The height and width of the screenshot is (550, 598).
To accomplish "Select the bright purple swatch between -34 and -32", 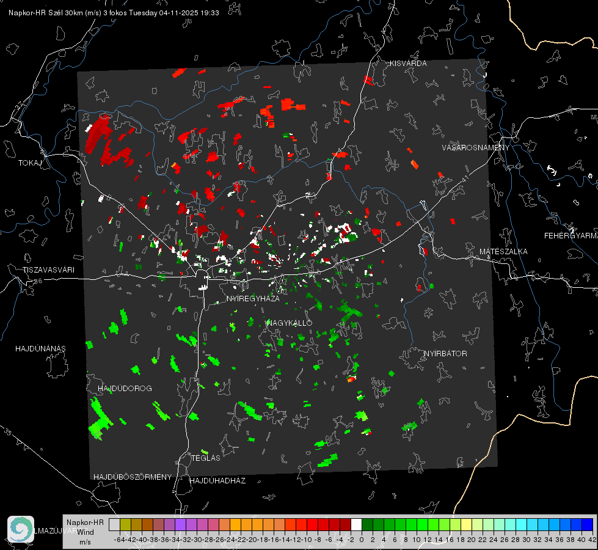I will [180, 524].
